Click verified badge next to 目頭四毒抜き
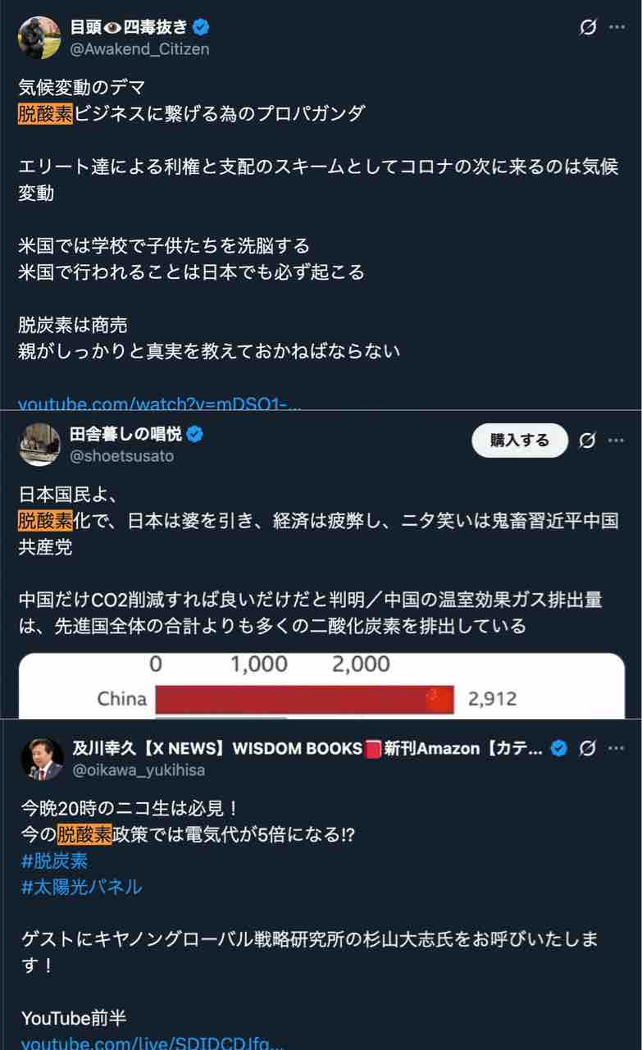The height and width of the screenshot is (1050, 642). tap(201, 27)
